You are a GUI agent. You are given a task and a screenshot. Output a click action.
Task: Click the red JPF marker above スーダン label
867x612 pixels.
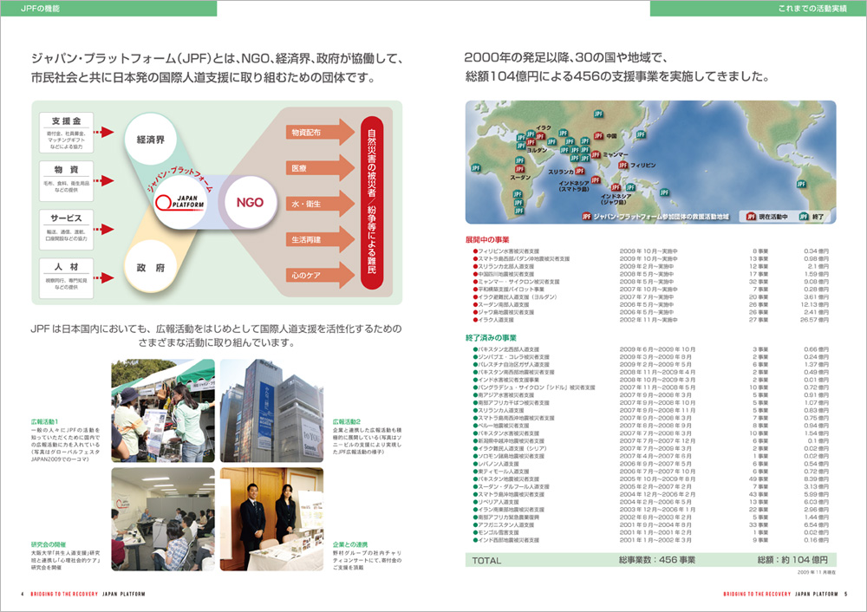[x=519, y=169]
